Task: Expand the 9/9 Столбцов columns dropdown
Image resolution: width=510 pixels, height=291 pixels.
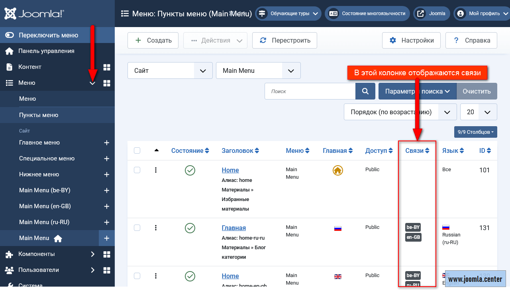Action: pos(475,132)
